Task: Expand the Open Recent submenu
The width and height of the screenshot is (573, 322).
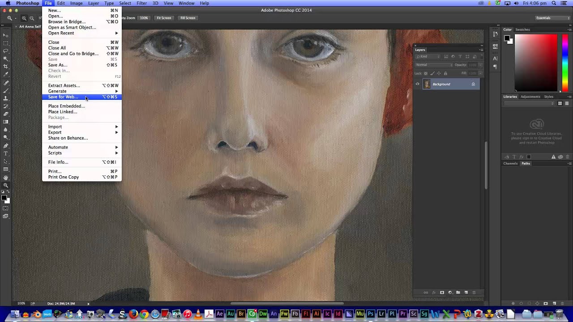Action: [x=82, y=33]
